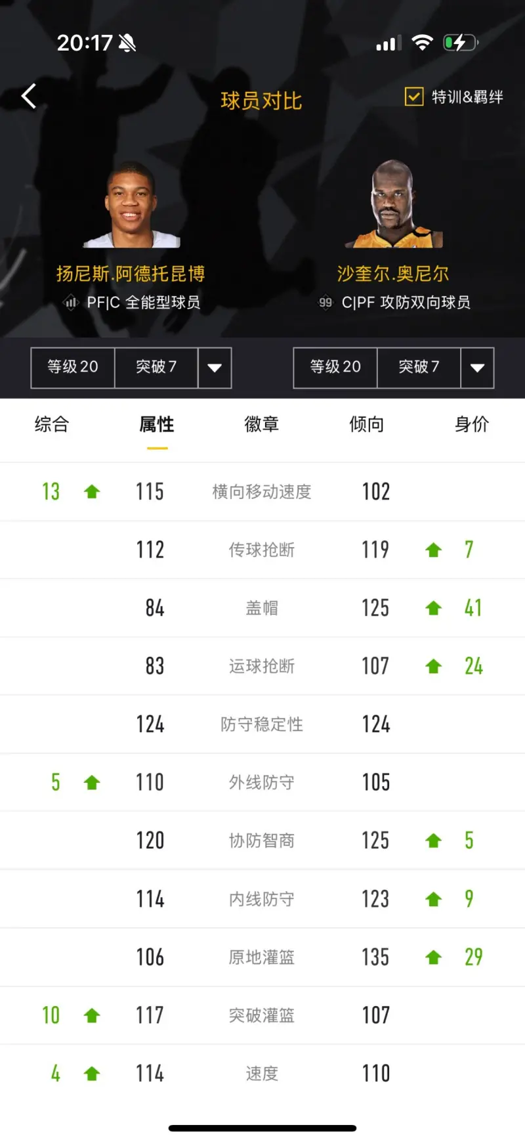Tap 扬尼斯.阿德托昆博 player portrait
525x1142 pixels.
pyautogui.click(x=131, y=205)
